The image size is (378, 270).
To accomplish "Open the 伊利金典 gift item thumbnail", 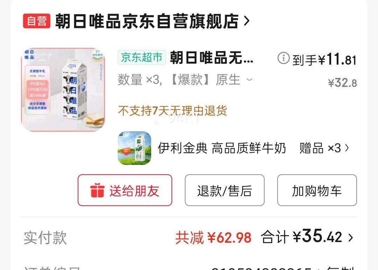I will click(x=134, y=148).
